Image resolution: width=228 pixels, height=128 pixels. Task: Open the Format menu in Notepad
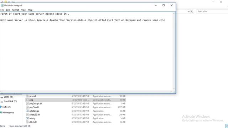tap(15, 10)
